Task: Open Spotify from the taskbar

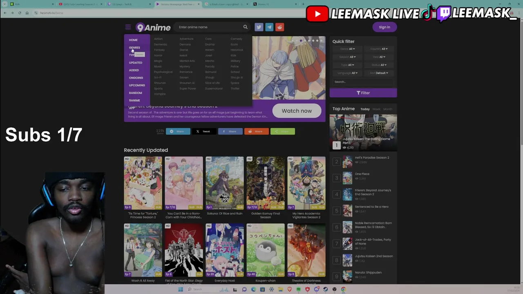Action: 298,290
